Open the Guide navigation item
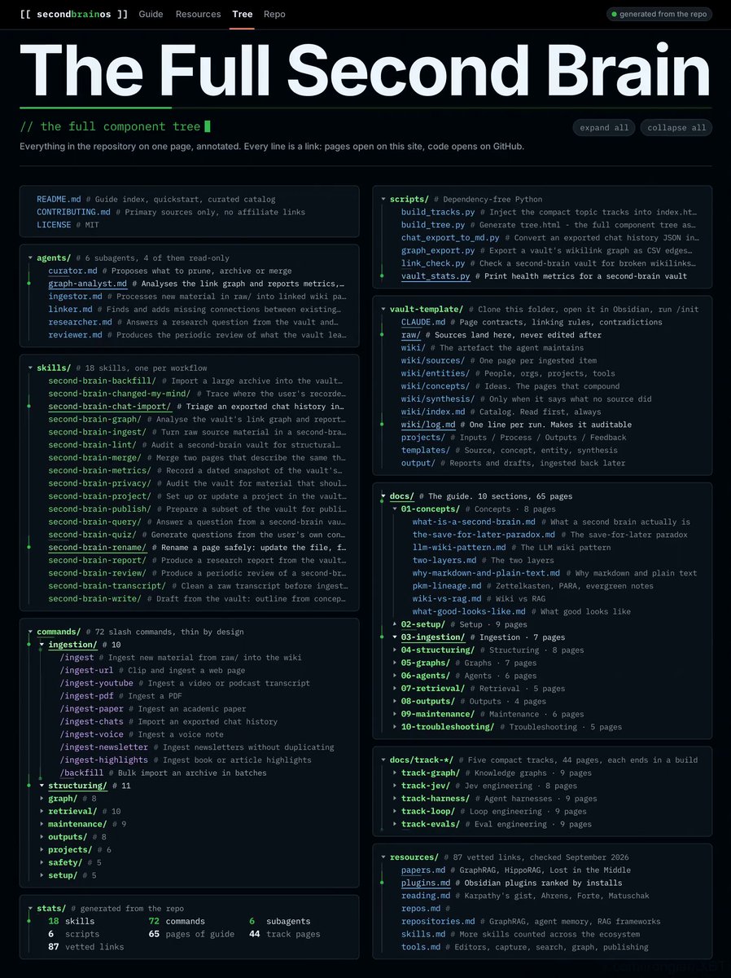Viewport: 731px width, 978px height. 151,14
